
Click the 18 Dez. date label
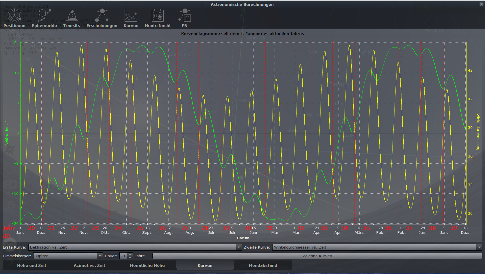465,230
